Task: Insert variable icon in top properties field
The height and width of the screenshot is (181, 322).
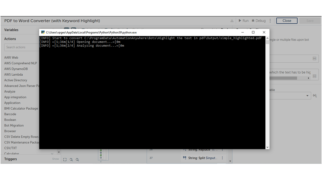Action: pos(314,58)
